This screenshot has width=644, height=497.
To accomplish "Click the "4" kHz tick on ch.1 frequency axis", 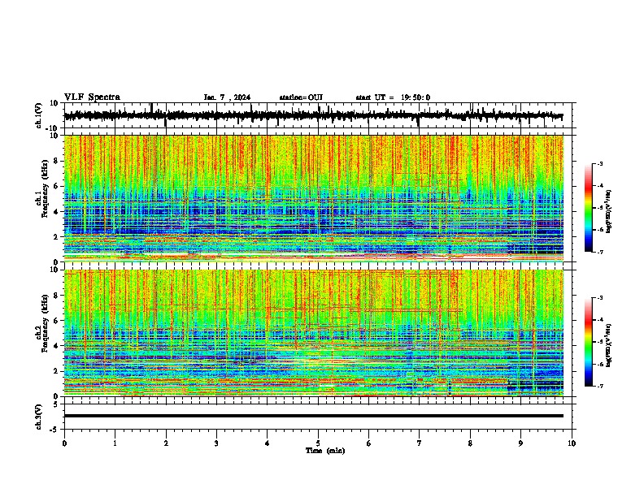I will tap(57, 212).
